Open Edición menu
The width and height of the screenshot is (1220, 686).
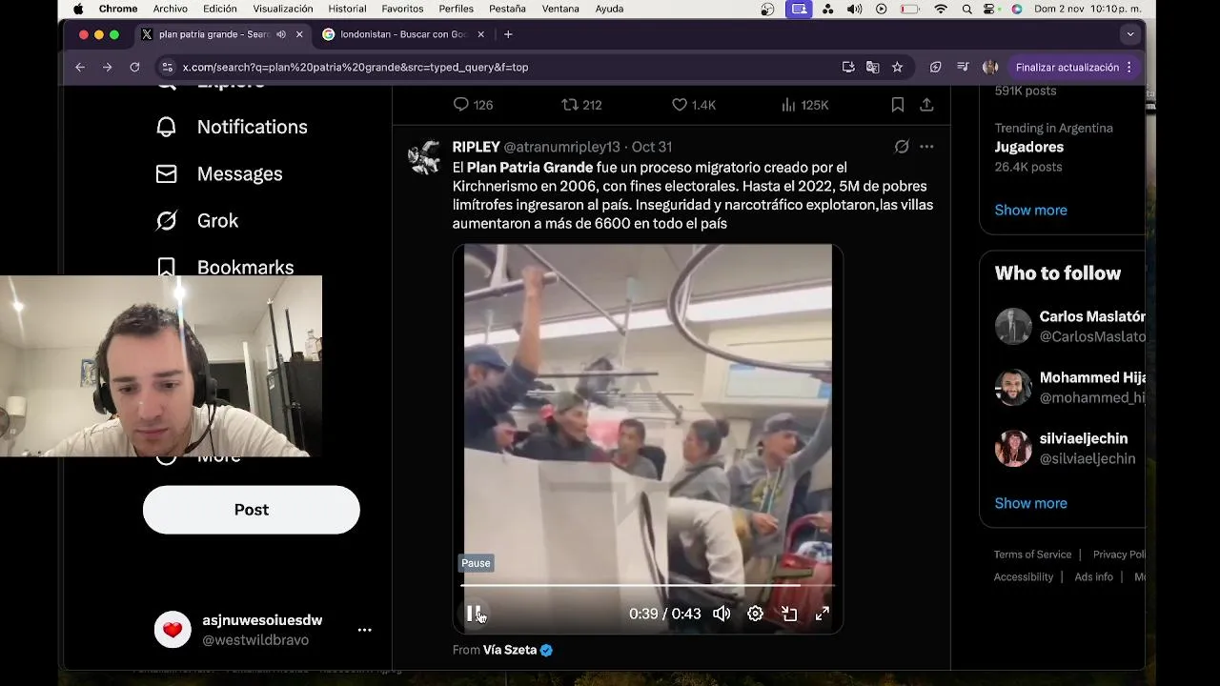pyautogui.click(x=220, y=9)
